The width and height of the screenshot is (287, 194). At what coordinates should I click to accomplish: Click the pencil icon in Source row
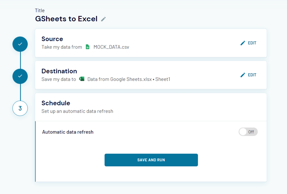tap(243, 43)
